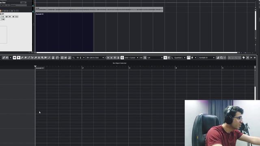Click the first transpose arrow button in palette
Viewport: 260px width, 146px height.
point(108,58)
